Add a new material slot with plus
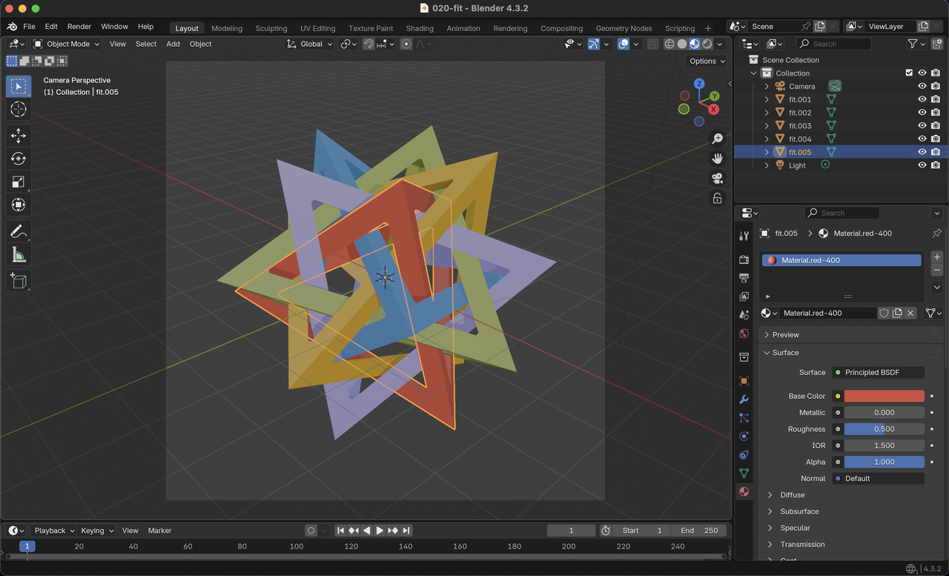Viewport: 949px width, 576px height. pyautogui.click(x=937, y=257)
